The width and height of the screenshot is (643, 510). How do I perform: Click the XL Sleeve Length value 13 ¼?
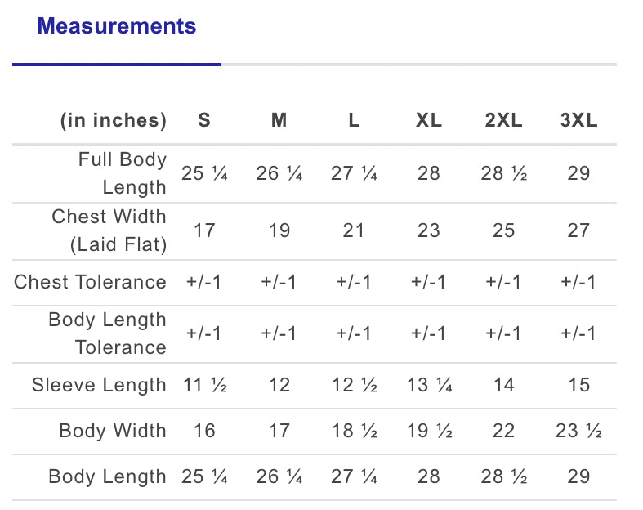tap(430, 385)
